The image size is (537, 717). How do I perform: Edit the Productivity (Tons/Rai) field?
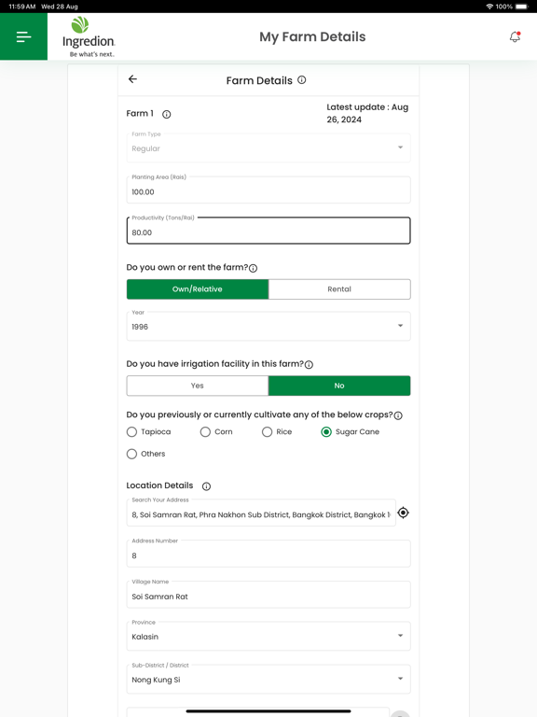tap(268, 231)
